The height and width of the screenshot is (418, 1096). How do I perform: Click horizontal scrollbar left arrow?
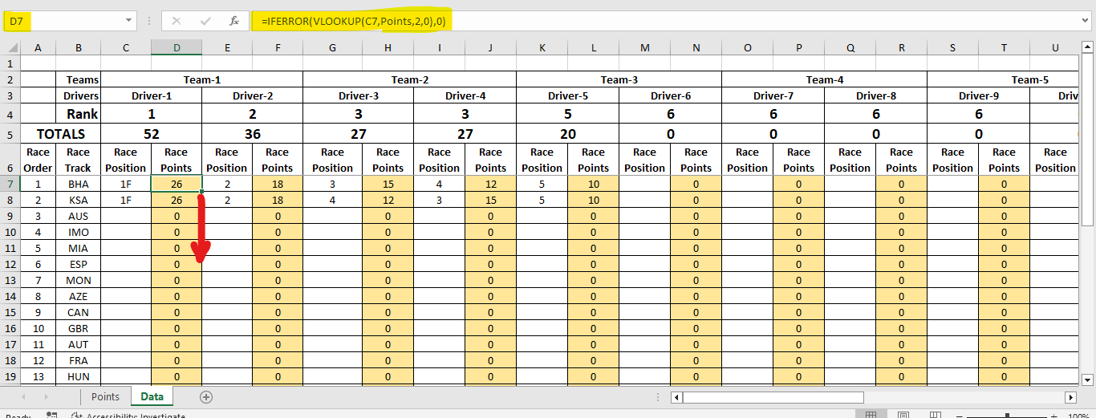click(676, 397)
